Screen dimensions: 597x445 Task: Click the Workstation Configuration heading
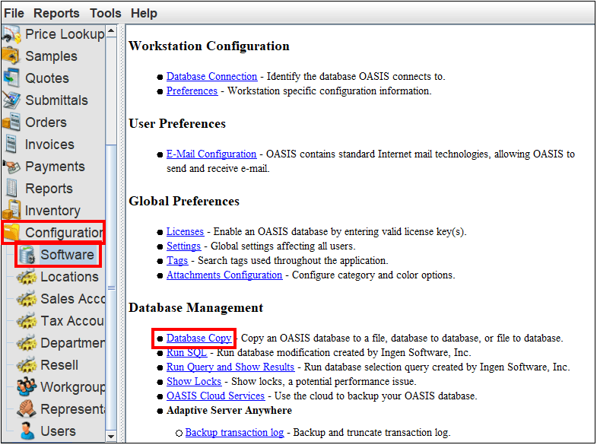click(209, 46)
